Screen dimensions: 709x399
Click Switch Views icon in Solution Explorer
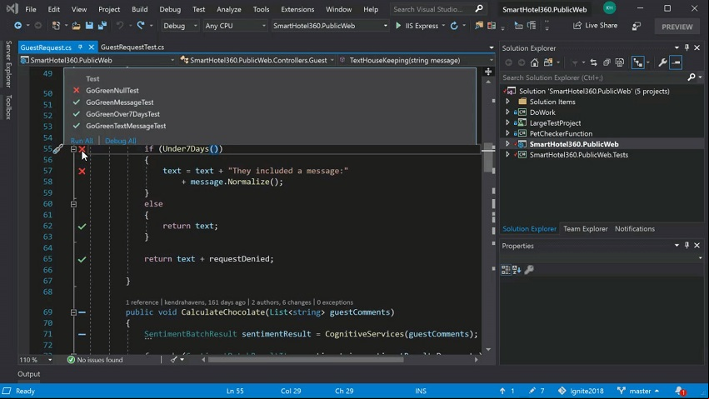click(x=548, y=62)
